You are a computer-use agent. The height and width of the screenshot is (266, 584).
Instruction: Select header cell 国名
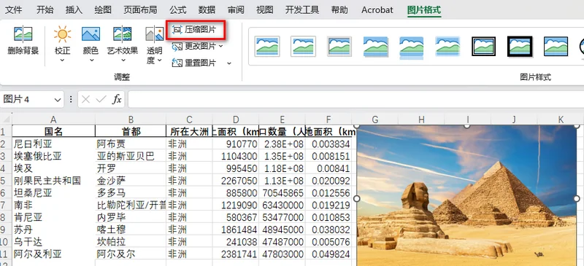tap(53, 131)
